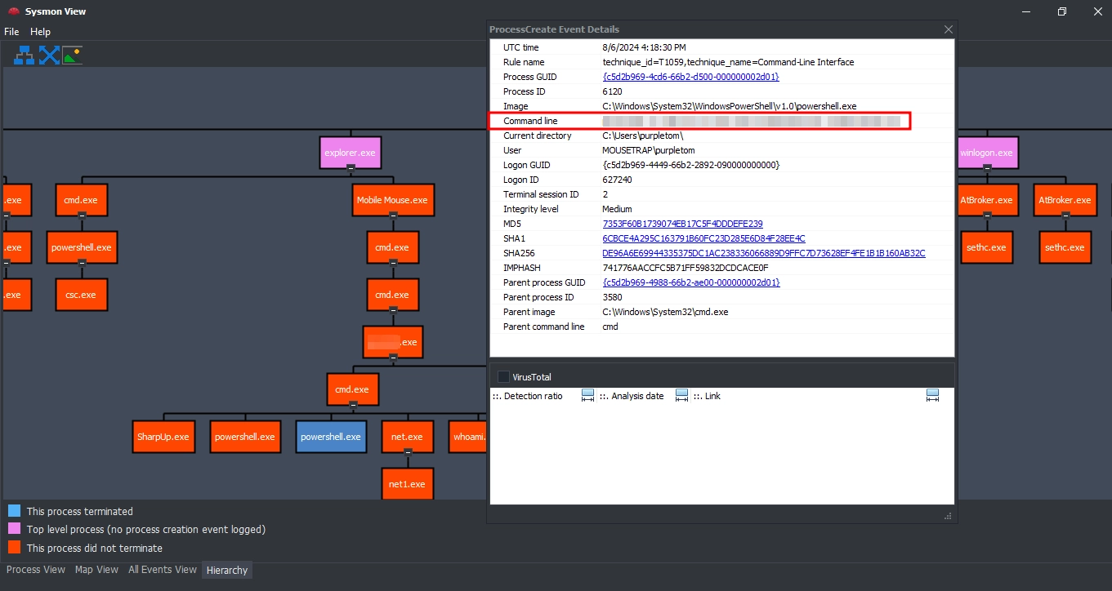Click the Detection ratio column resize icon

pos(587,396)
